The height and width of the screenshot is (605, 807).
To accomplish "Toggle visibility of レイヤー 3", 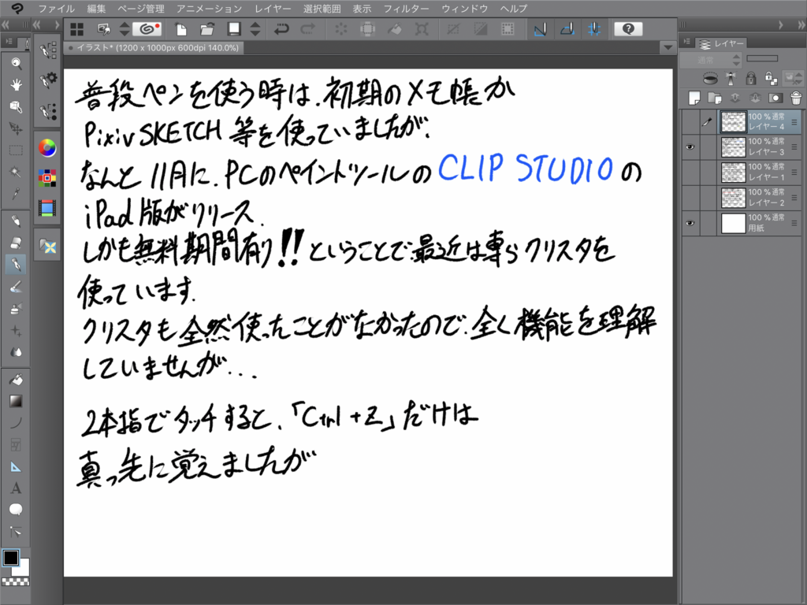I will click(x=690, y=147).
